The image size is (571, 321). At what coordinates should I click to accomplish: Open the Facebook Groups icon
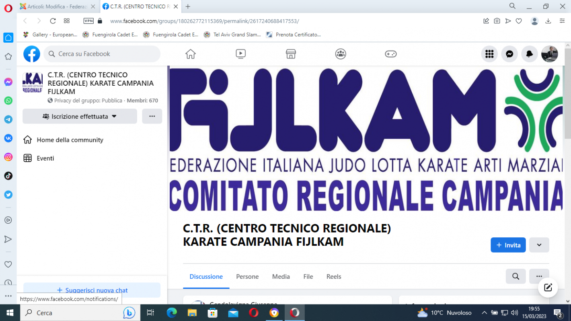pyautogui.click(x=341, y=54)
